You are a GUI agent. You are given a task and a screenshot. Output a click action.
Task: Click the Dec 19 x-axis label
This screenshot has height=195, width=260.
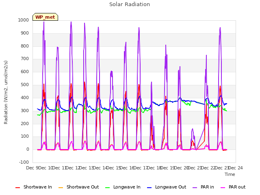pos(168,168)
